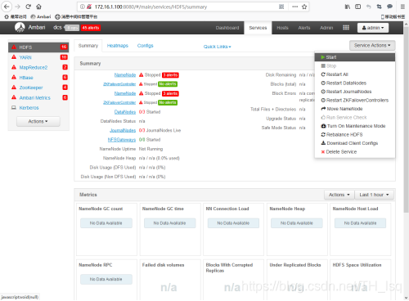Viewport: 409px width, 301px height.
Task: Open the Service Actions dropdown
Action: [372, 45]
